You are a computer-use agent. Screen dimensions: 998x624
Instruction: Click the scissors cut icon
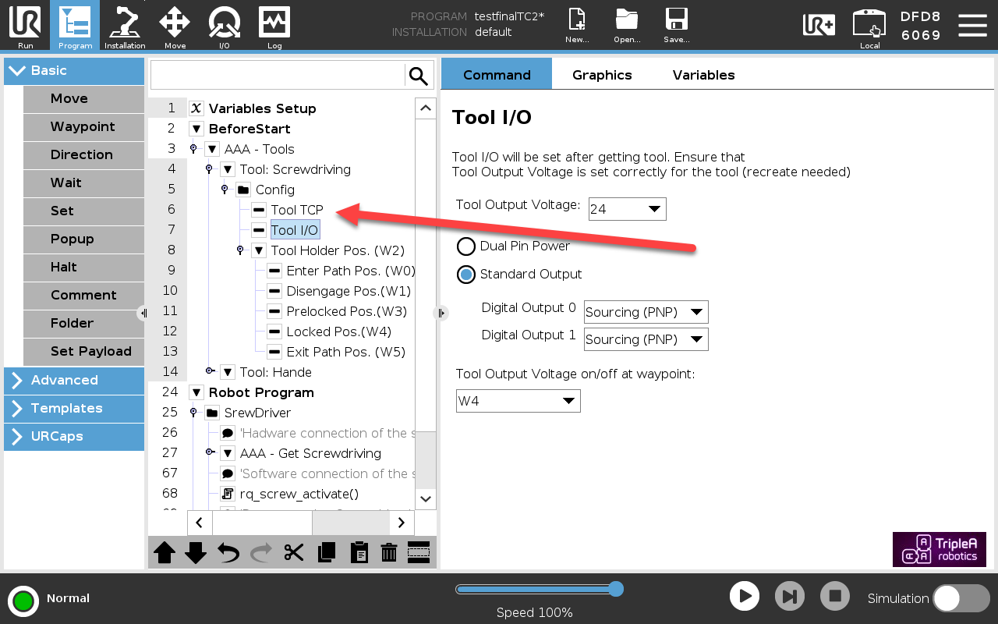pyautogui.click(x=294, y=553)
